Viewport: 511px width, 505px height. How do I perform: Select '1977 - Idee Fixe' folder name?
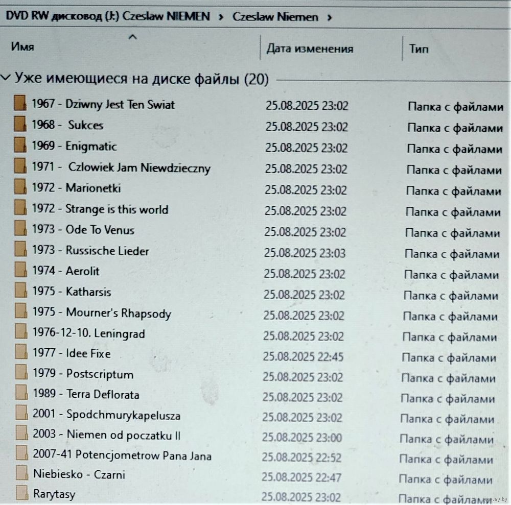tap(72, 353)
